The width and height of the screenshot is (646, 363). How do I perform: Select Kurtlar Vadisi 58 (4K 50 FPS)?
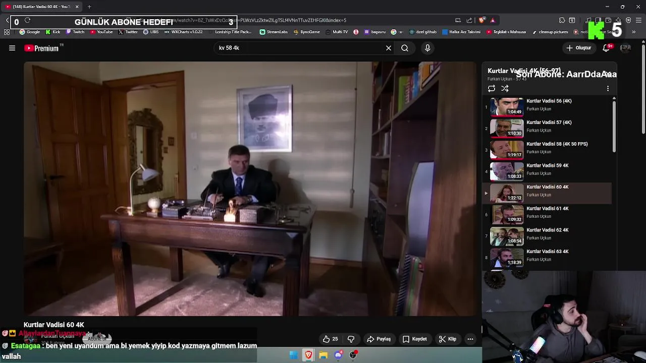point(547,150)
